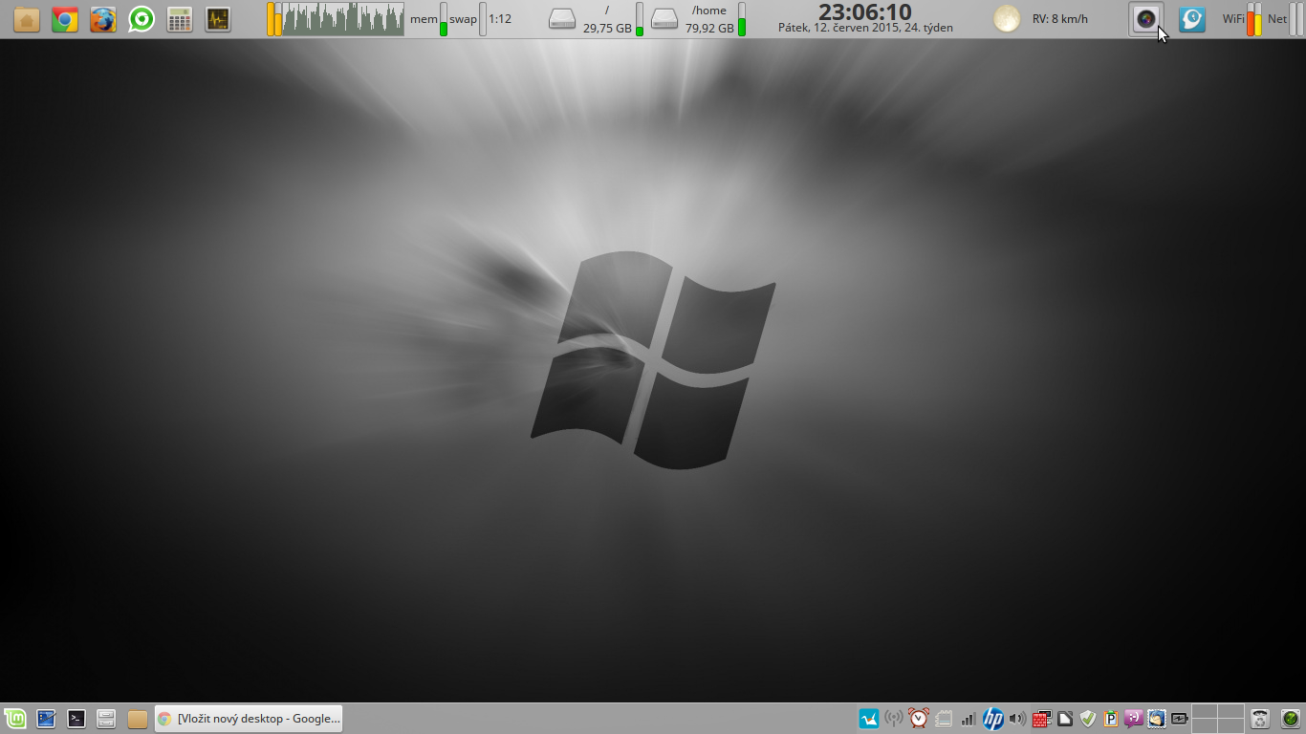Click the wireless antenna tray icon

[x=894, y=719]
